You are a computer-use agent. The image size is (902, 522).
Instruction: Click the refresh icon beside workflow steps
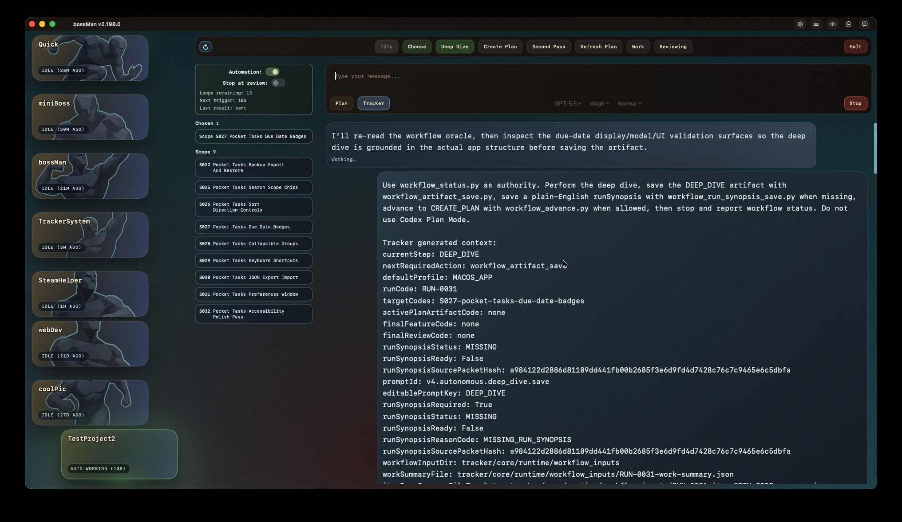[206, 47]
